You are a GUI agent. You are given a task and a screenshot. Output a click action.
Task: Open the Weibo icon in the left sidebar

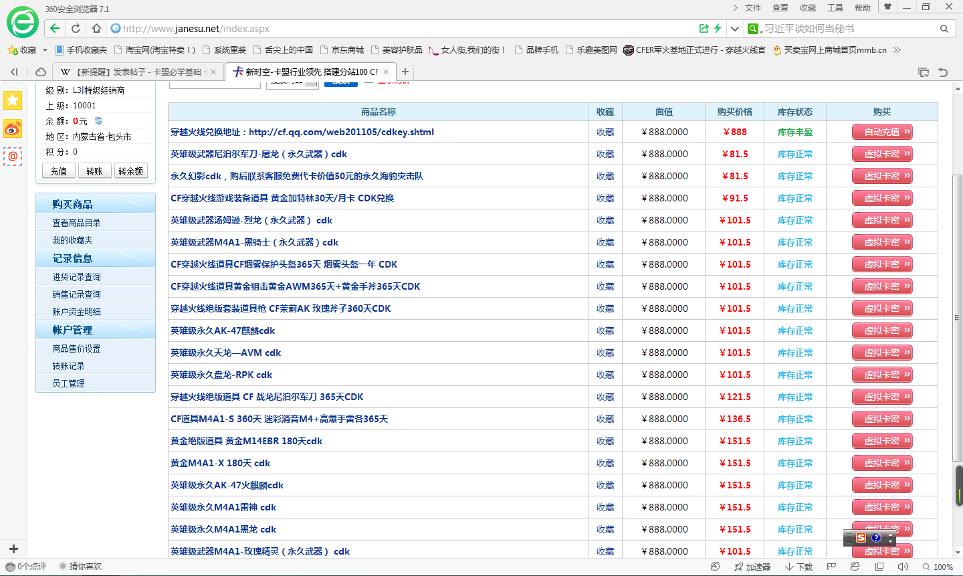(x=13, y=128)
